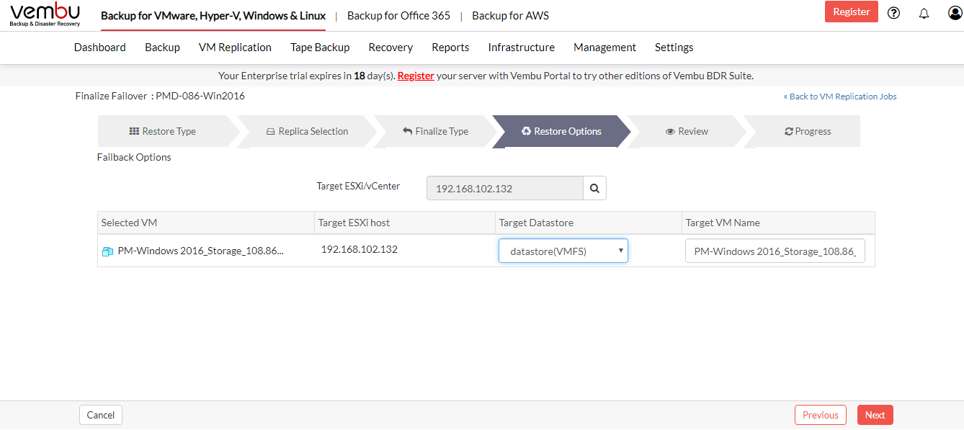Open the Tape Backup menu

point(320,48)
